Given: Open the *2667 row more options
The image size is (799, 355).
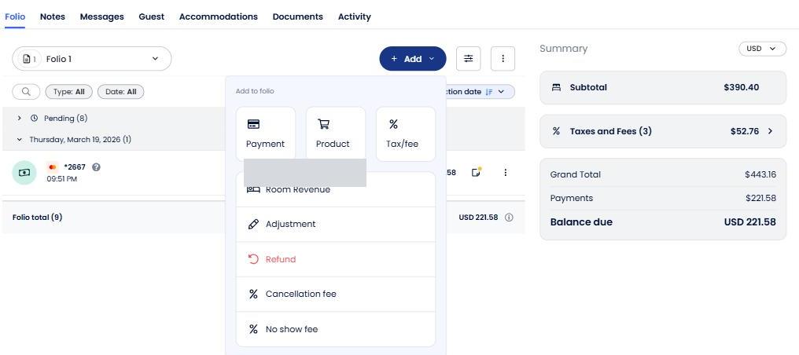Looking at the screenshot, I should (x=505, y=173).
